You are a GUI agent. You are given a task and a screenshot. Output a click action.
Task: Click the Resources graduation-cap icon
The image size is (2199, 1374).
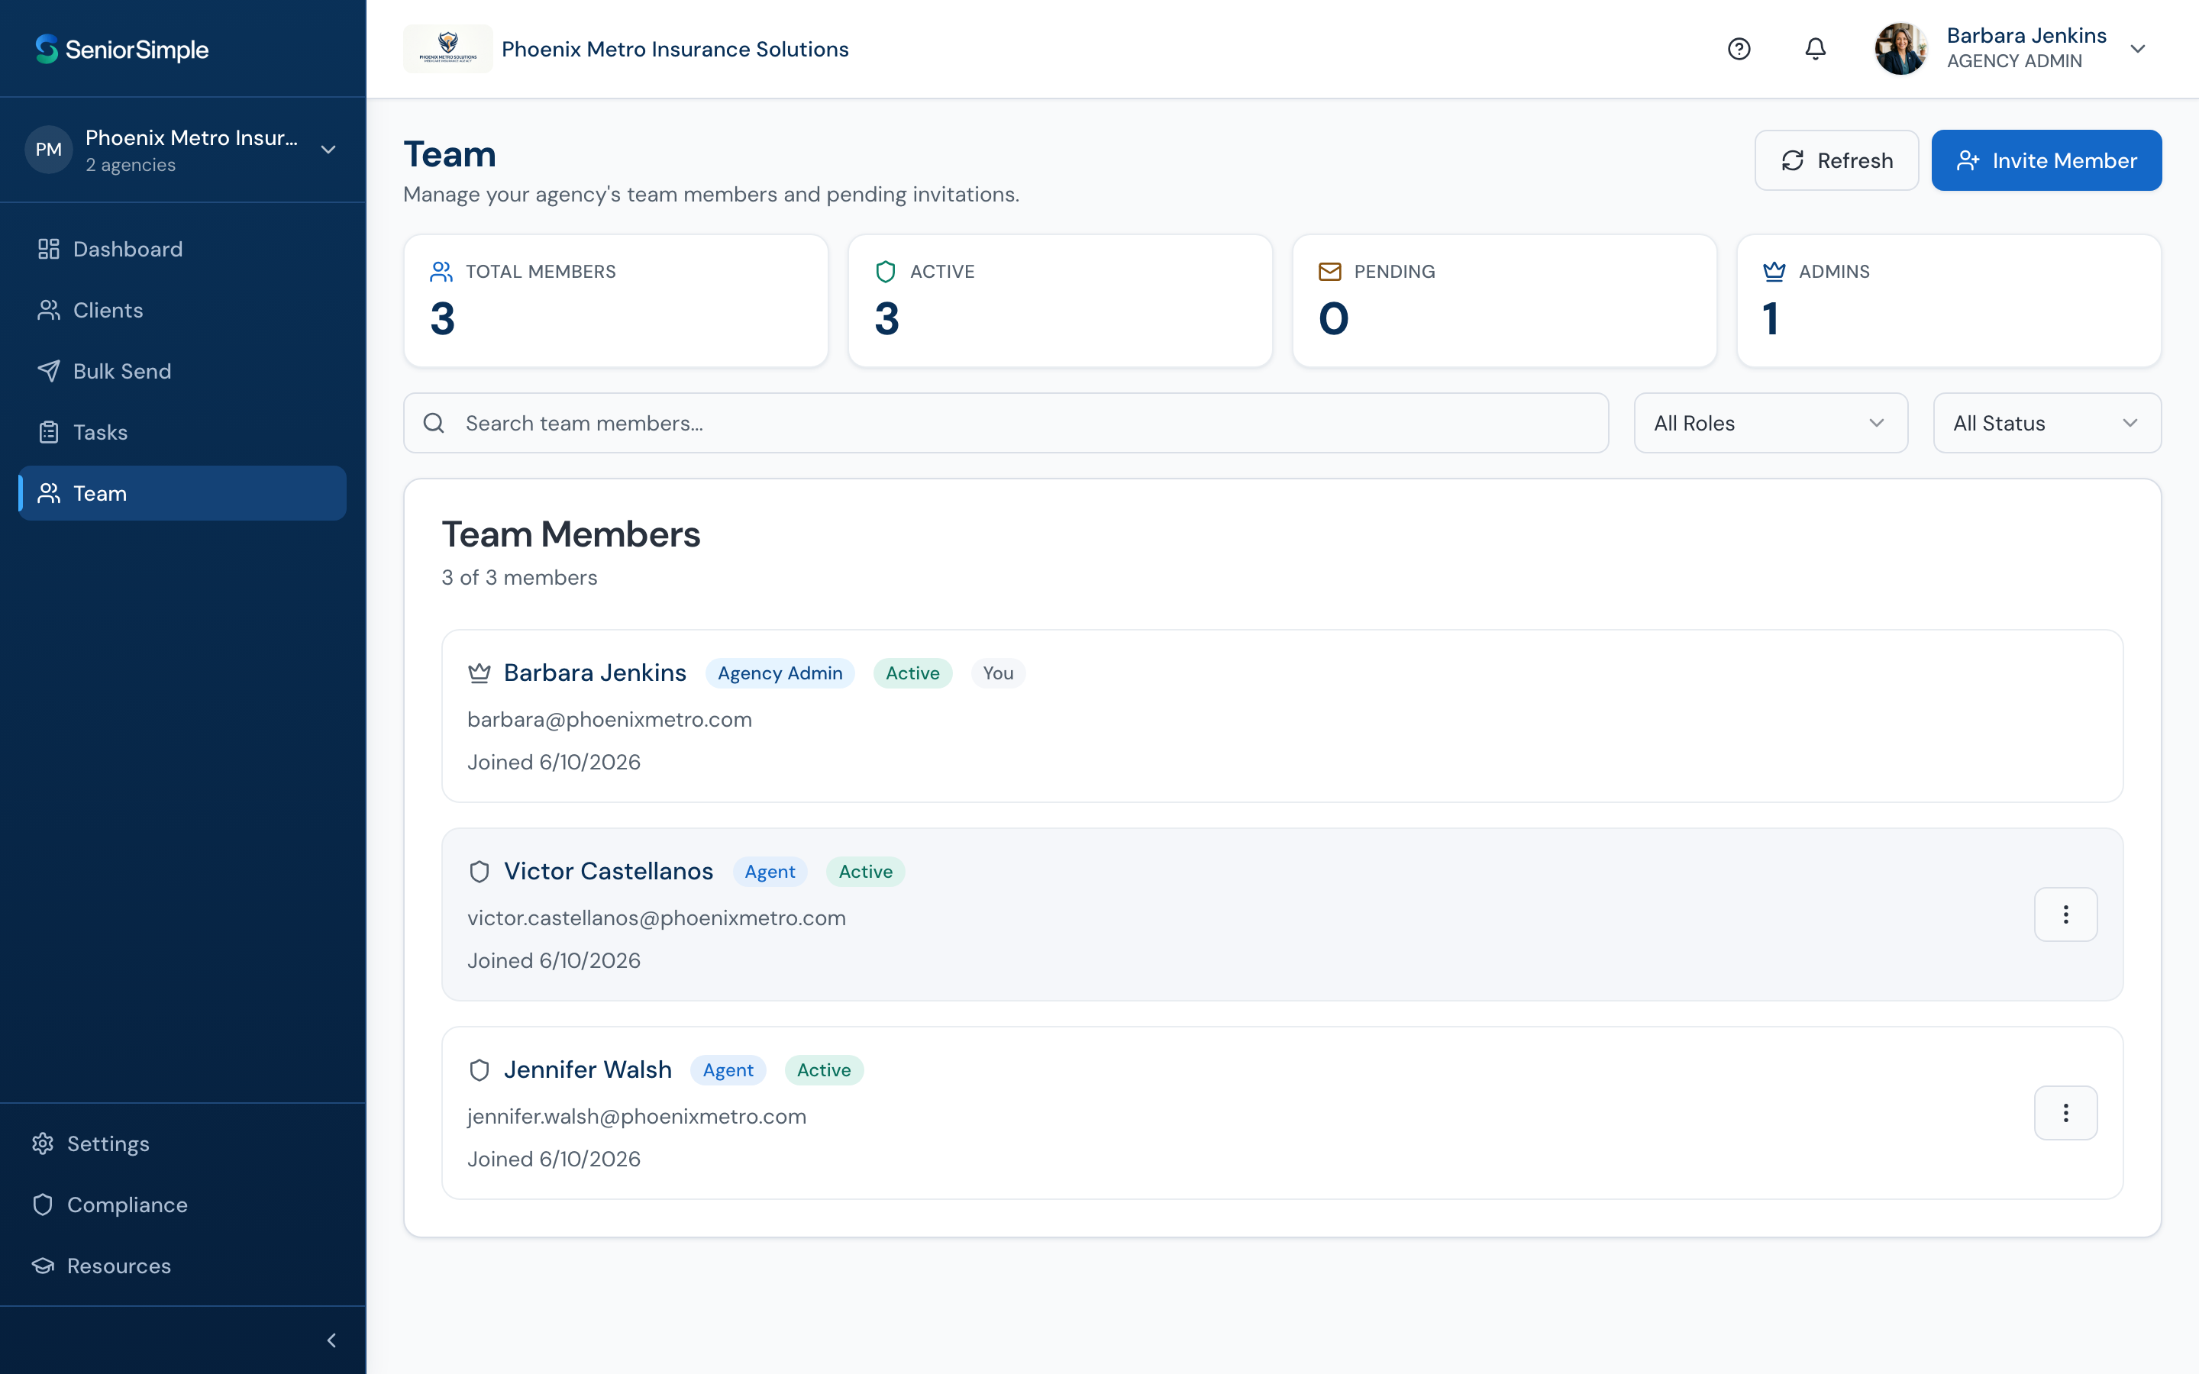tap(43, 1266)
